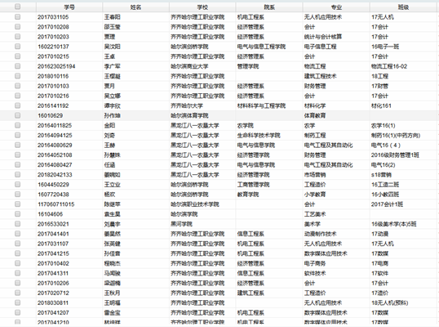The image size is (439, 327).
Task: Select the class cell 材化161
Action: [x=381, y=105]
